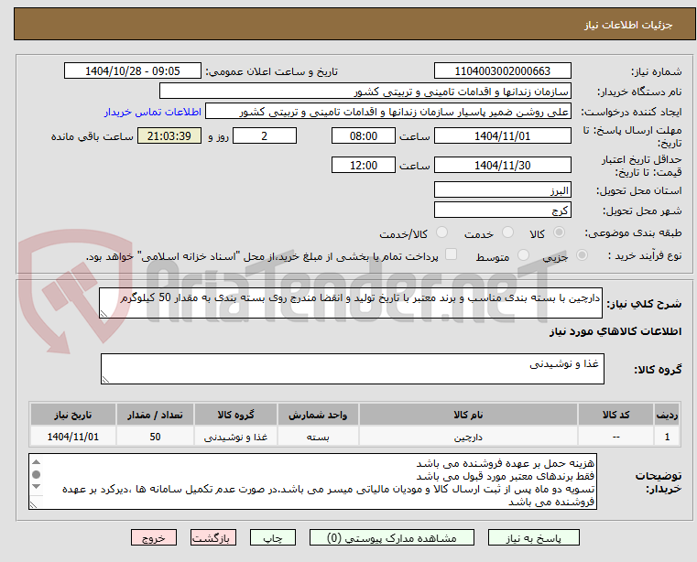
Task: Click the delivery city field کرج
Action: (x=502, y=210)
